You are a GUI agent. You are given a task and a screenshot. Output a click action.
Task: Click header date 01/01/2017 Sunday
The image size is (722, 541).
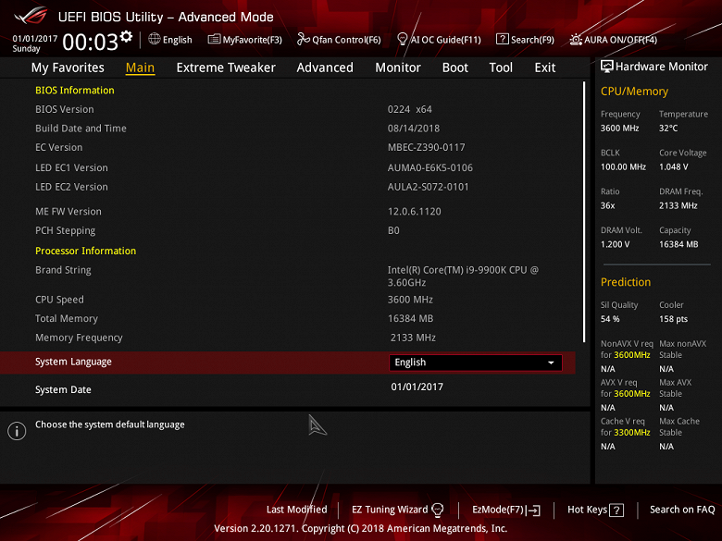34,43
